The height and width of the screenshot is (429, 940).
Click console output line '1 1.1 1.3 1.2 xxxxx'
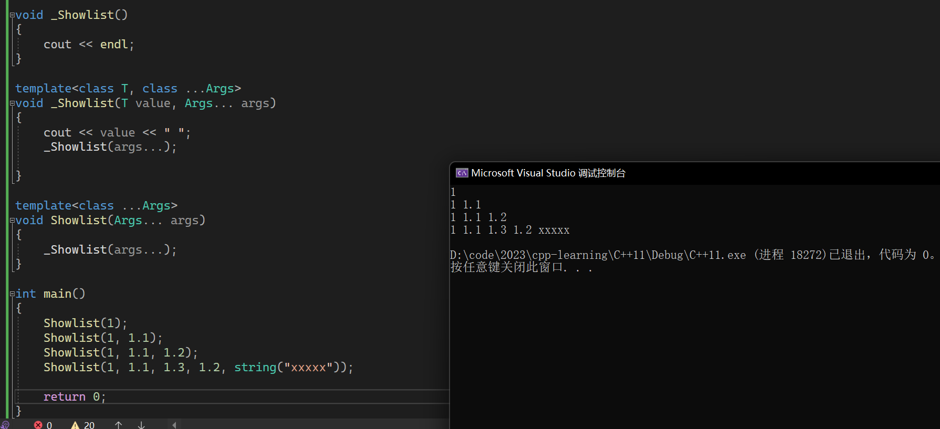[x=510, y=230]
